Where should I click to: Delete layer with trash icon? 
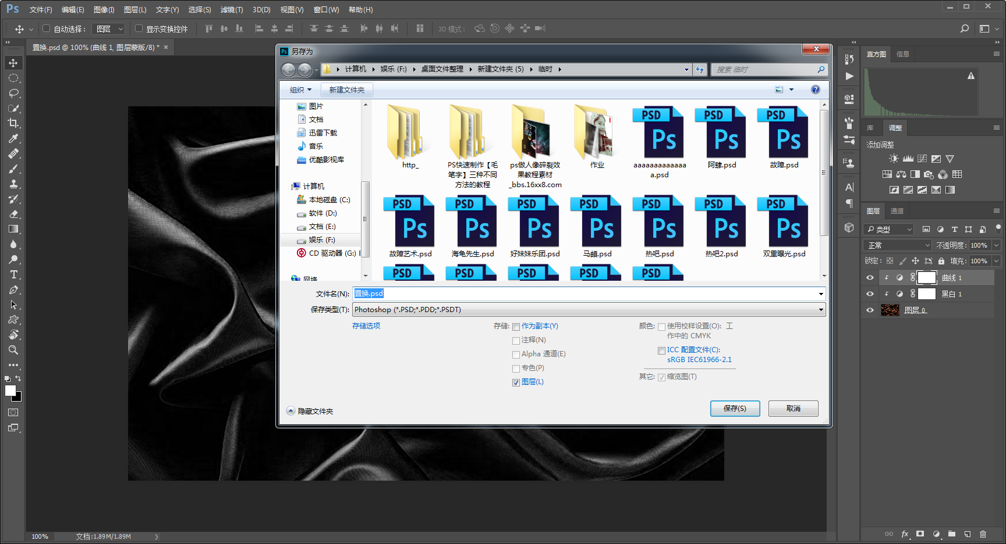pos(983,534)
